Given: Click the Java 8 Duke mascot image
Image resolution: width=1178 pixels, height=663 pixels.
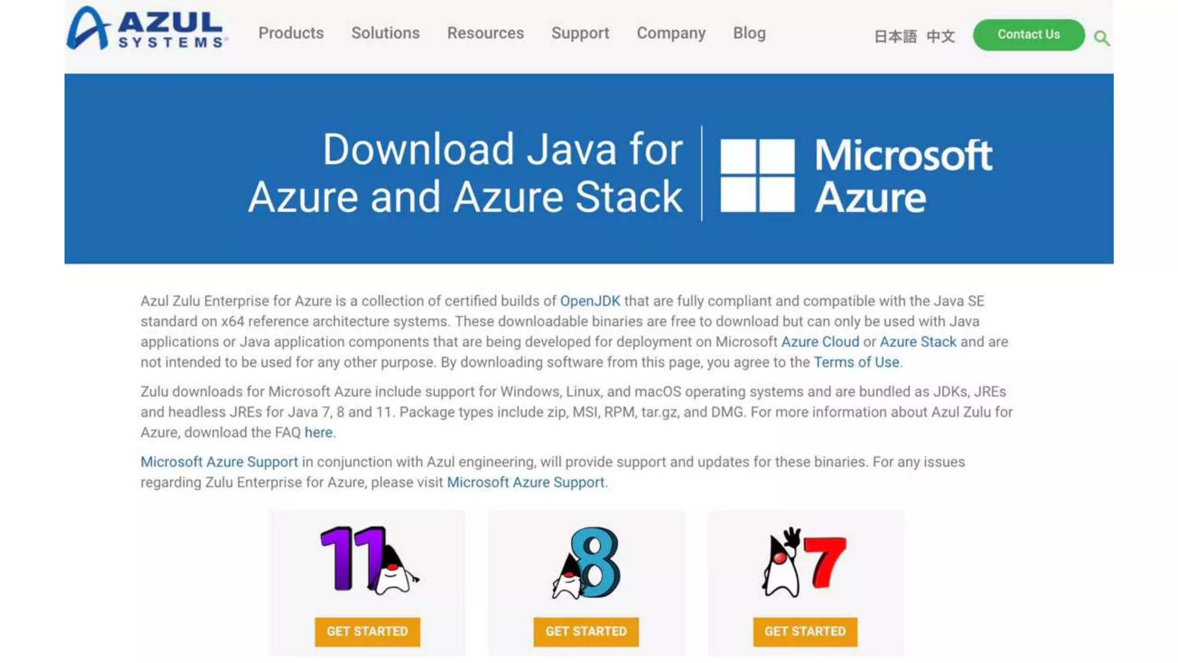Looking at the screenshot, I should pyautogui.click(x=586, y=562).
